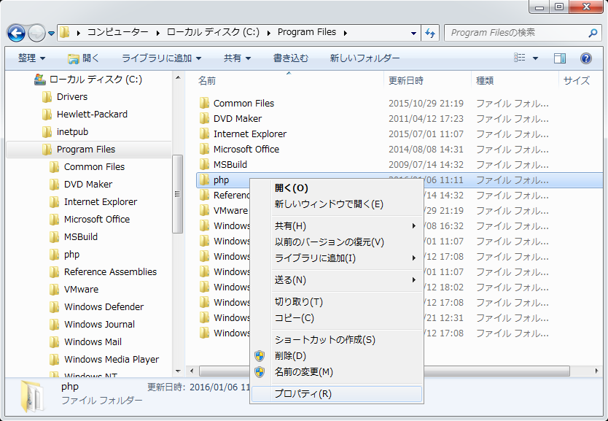Toggle the preview pane icon
Screen dimensions: 608x421
coord(559,58)
